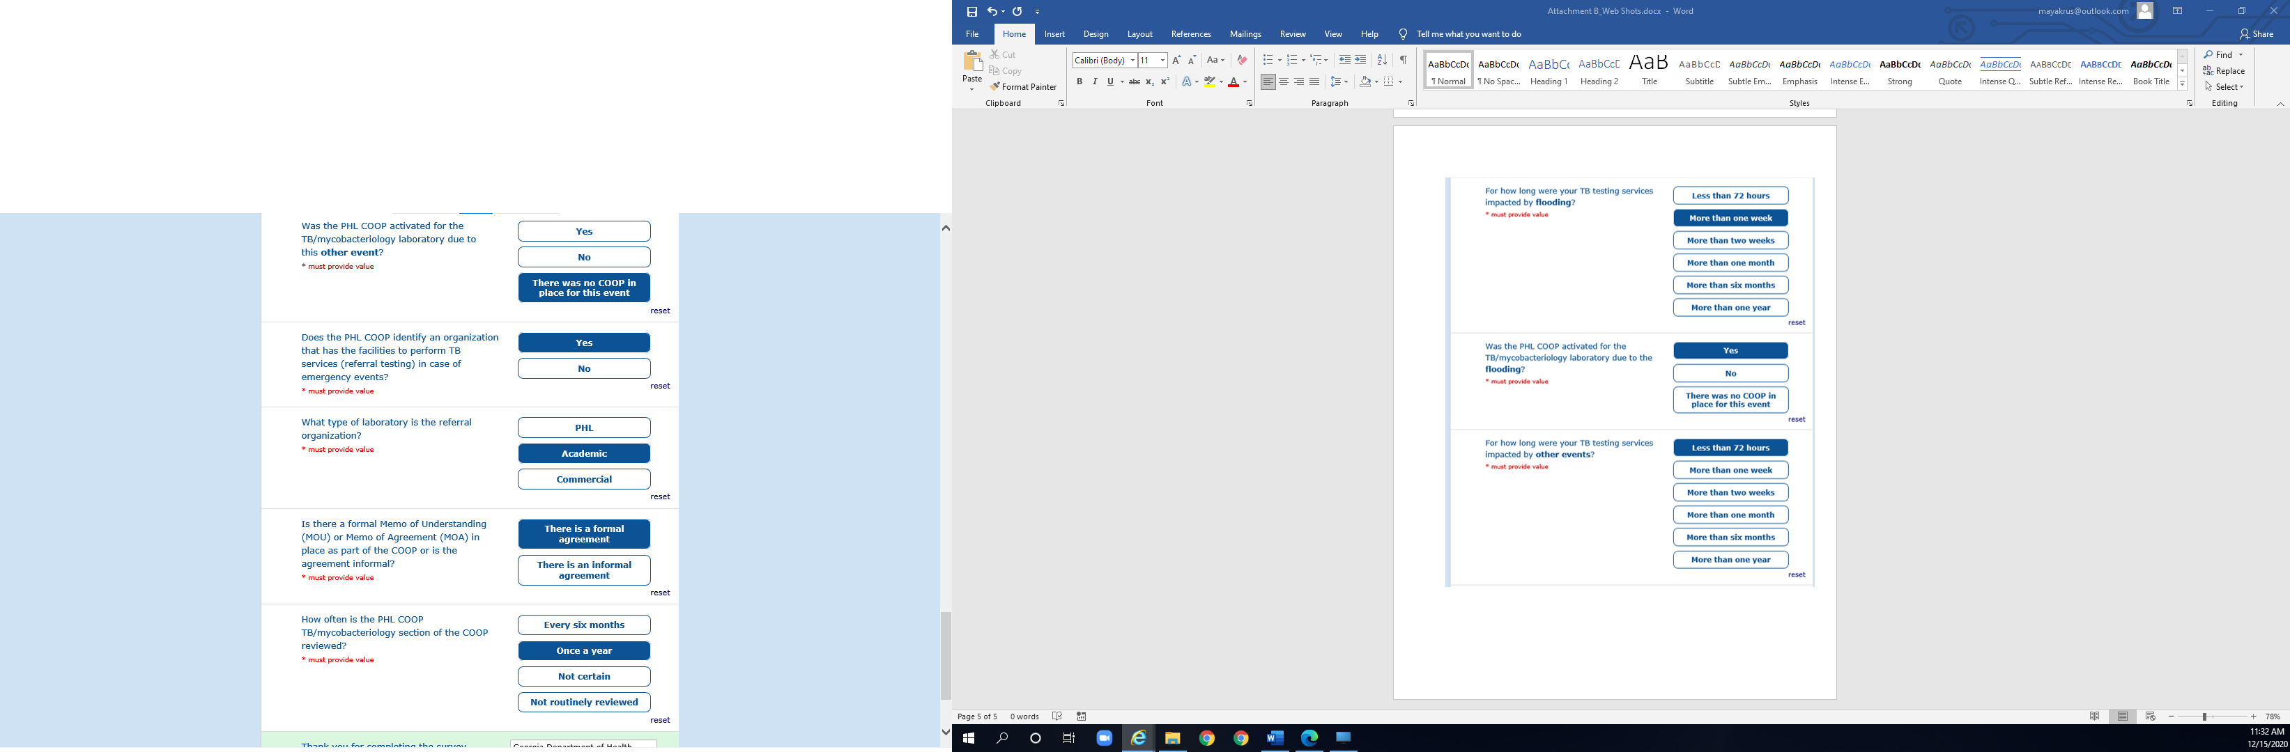Click the Replace button in Editing group
The width and height of the screenshot is (2290, 752).
(x=2224, y=71)
